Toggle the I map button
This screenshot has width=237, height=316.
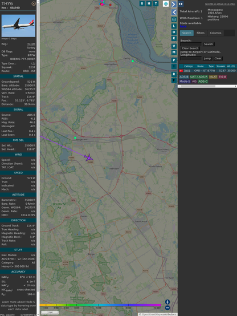tap(174, 66)
